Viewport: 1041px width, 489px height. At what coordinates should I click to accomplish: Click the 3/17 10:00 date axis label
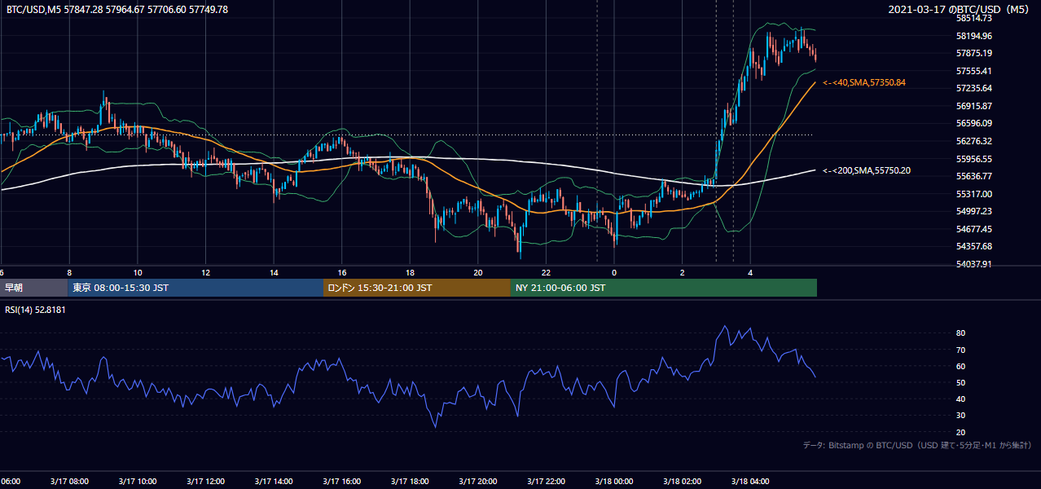point(137,482)
